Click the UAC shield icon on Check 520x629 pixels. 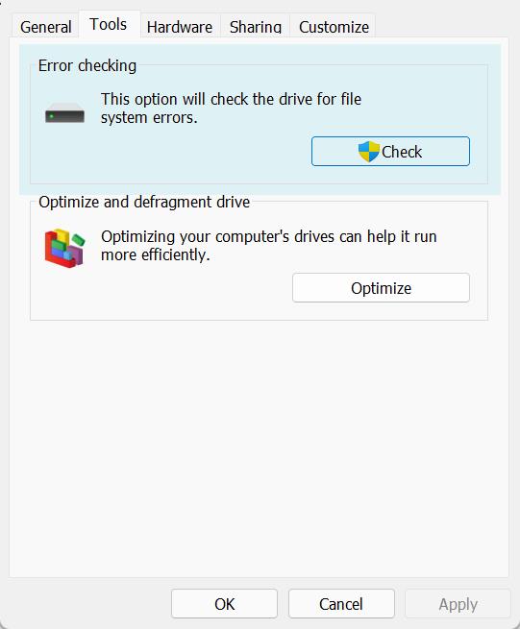coord(369,152)
